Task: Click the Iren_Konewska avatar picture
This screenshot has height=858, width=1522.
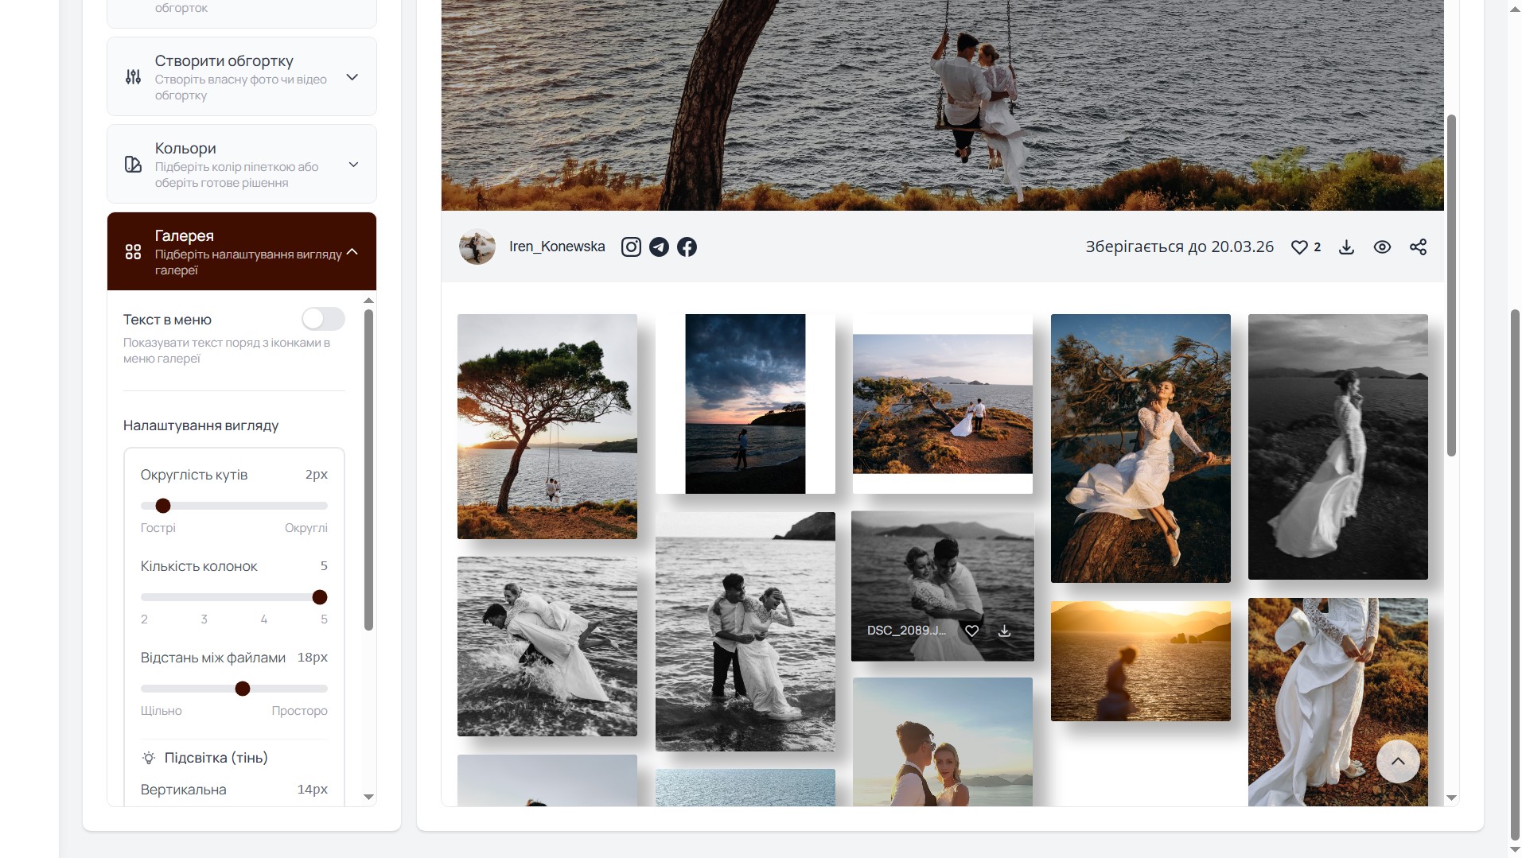Action: 477,247
